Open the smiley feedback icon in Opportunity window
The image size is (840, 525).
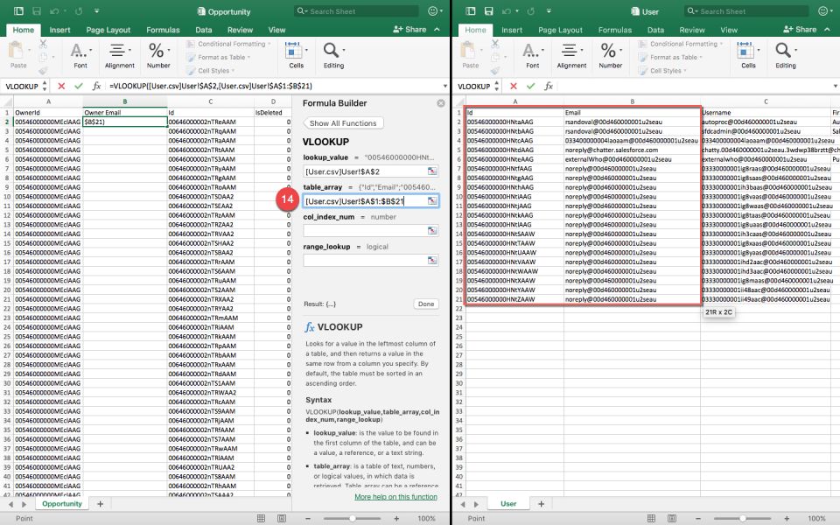(434, 11)
